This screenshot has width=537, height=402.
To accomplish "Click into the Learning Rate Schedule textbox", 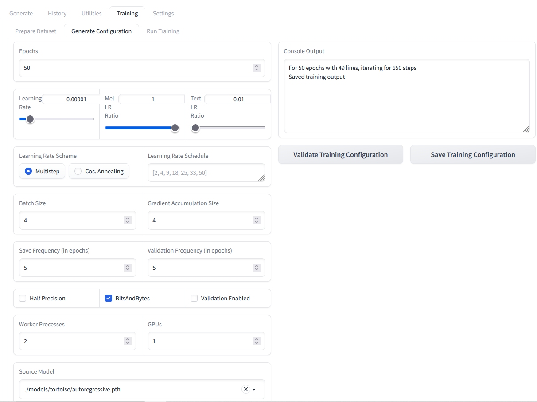I will (206, 172).
